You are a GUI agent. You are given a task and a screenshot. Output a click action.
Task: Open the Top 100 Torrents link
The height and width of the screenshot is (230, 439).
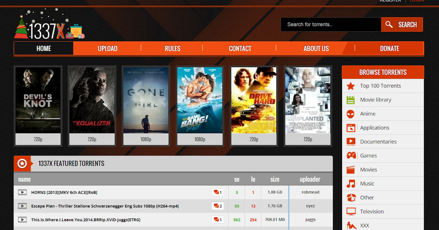(380, 86)
